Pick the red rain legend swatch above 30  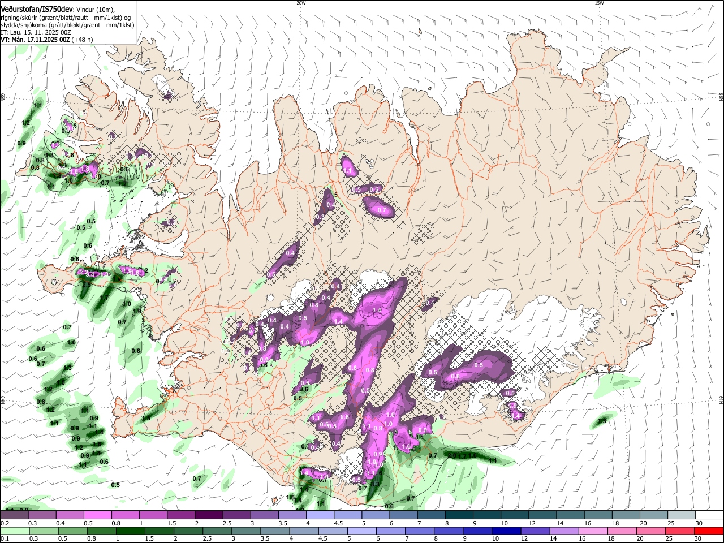coord(709,531)
